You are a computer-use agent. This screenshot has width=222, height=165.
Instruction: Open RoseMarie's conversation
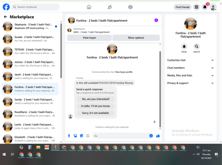(30, 114)
